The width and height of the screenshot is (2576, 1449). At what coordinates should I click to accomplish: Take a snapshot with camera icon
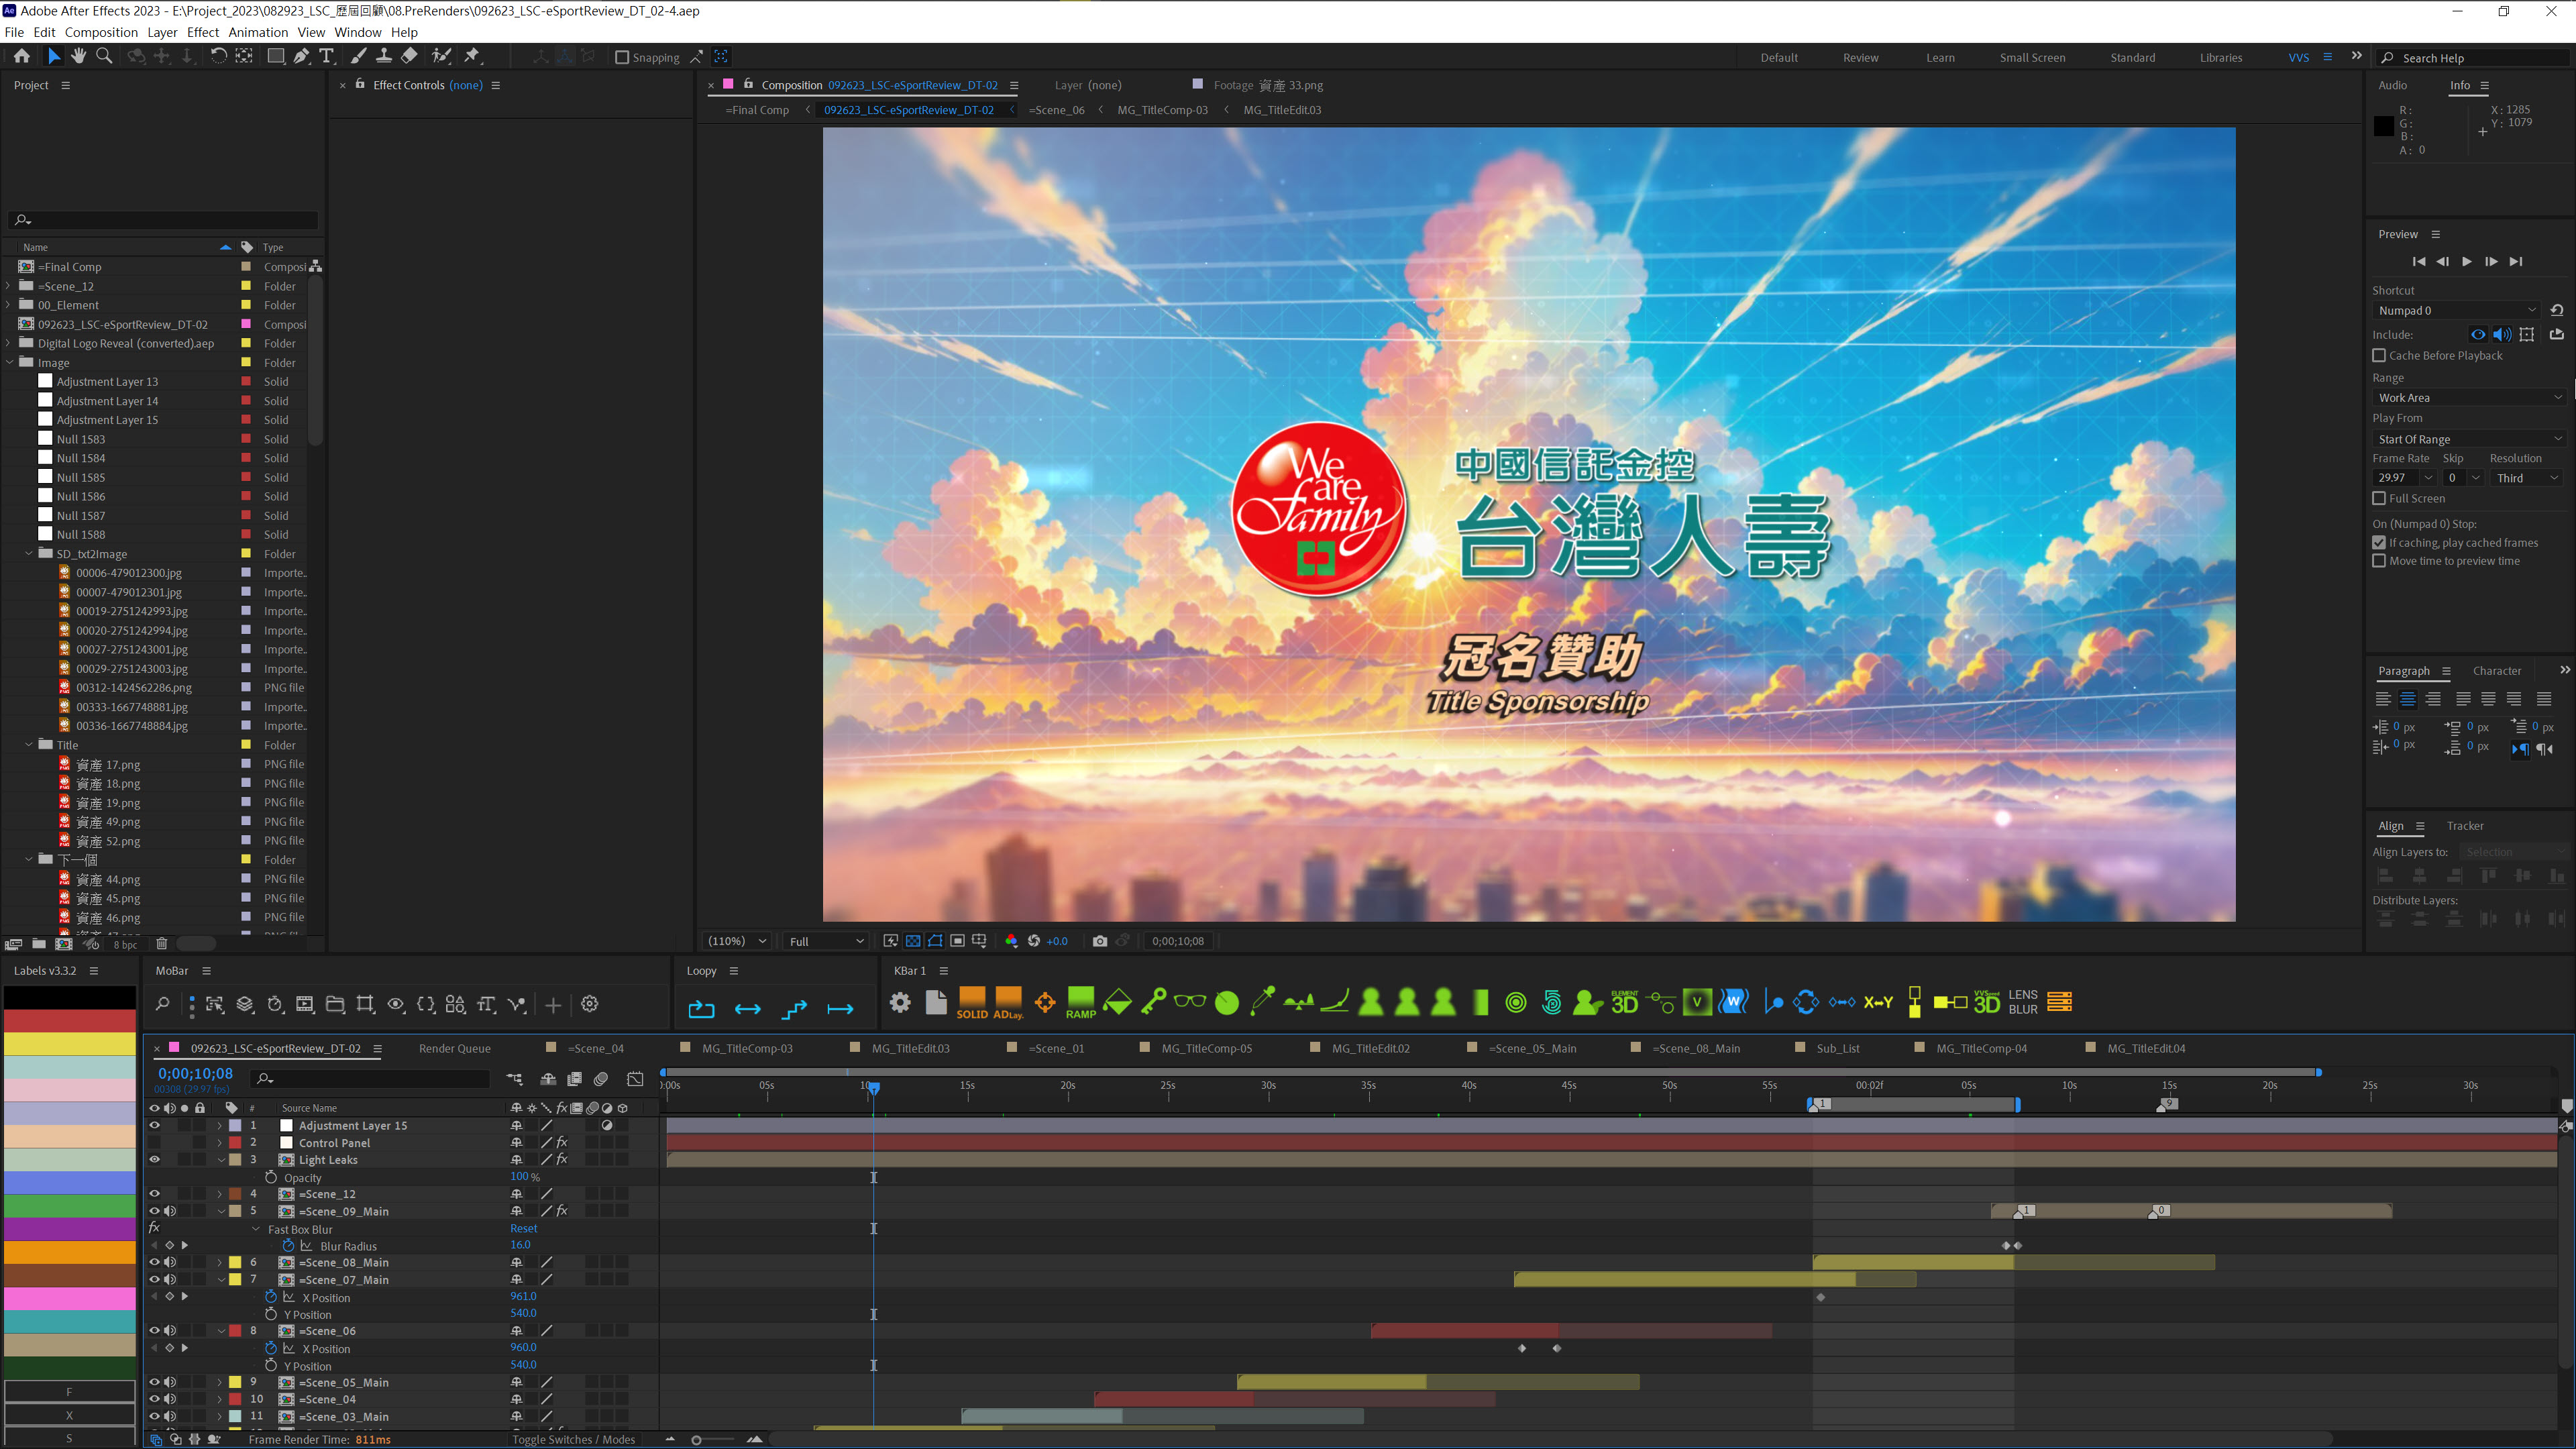tap(1100, 941)
